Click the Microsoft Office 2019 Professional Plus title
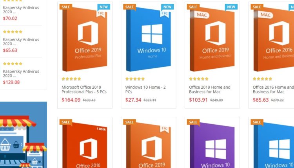Viewport: 294px width, 168px height. point(84,89)
